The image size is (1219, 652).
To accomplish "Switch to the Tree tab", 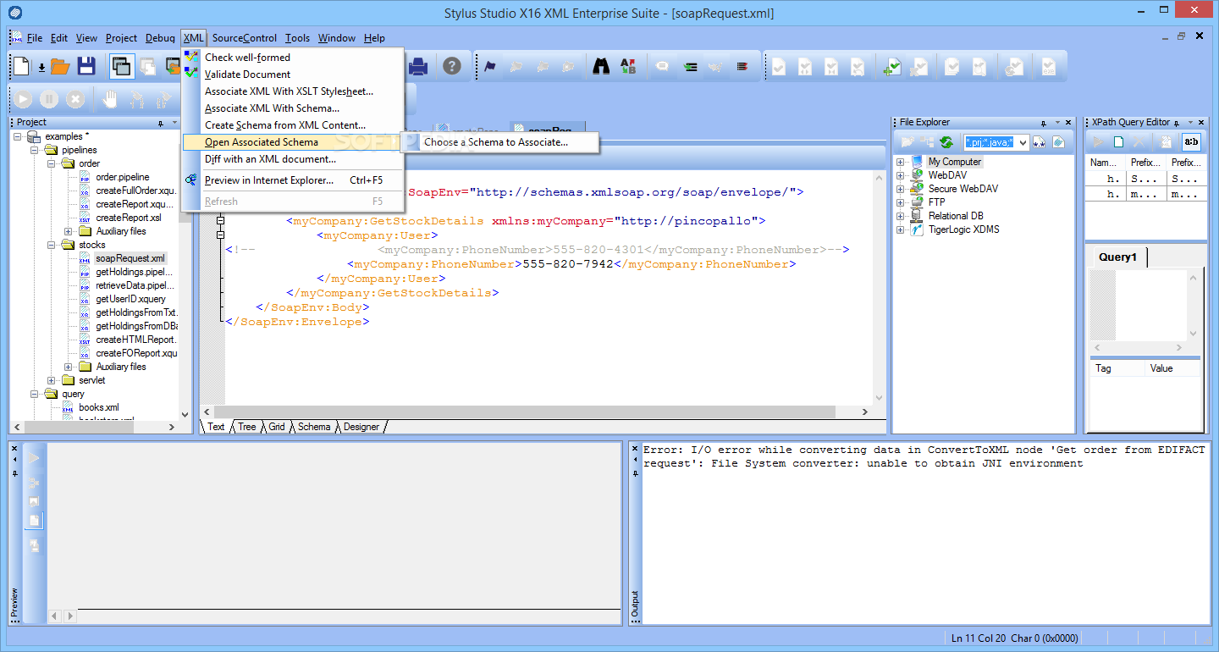I will point(246,427).
